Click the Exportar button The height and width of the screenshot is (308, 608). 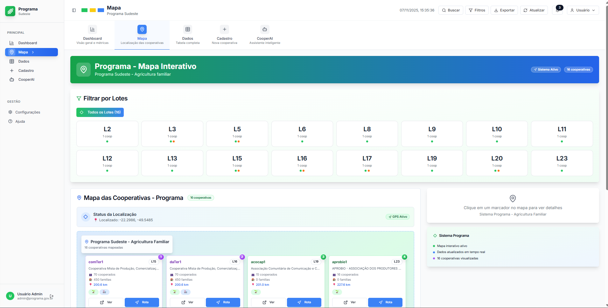504,10
